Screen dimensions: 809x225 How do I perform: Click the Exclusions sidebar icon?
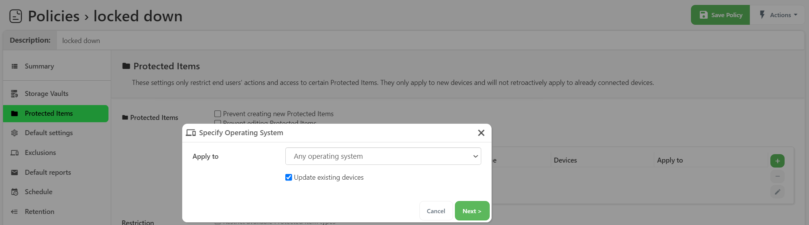pyautogui.click(x=15, y=153)
